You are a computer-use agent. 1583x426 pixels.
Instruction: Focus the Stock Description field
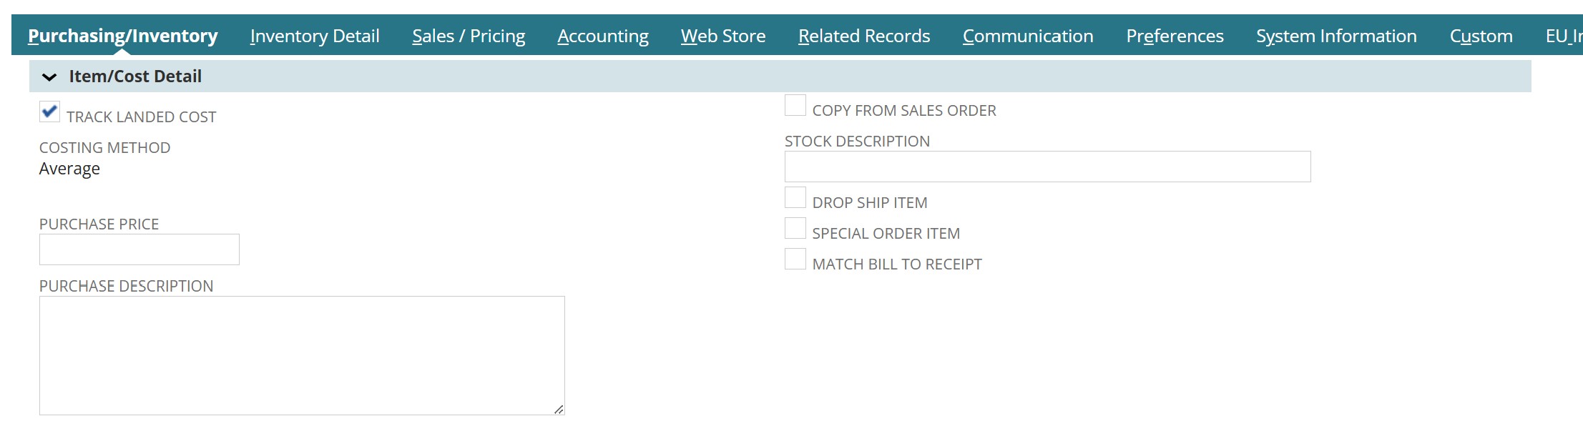pos(1047,167)
